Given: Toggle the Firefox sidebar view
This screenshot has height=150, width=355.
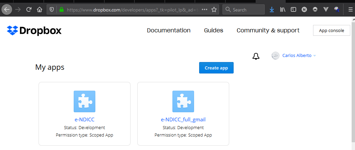Looking at the screenshot, I should pos(293,10).
